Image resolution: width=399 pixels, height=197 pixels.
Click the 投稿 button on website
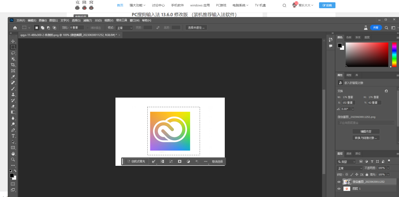[327, 5]
